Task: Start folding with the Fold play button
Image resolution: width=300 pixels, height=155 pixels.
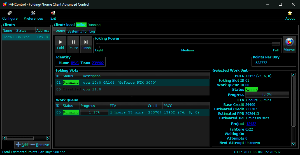Action: 61,45
